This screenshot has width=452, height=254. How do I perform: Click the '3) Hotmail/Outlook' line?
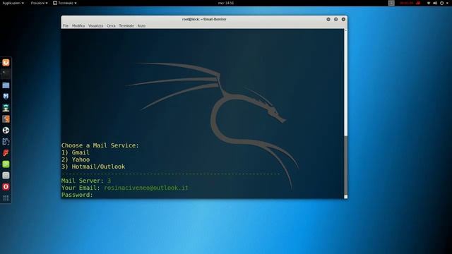tap(93, 167)
